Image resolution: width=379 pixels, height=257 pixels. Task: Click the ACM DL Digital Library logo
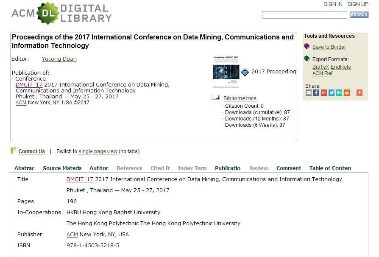point(61,13)
